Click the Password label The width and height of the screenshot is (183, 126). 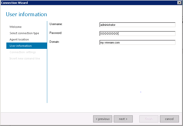(56, 33)
